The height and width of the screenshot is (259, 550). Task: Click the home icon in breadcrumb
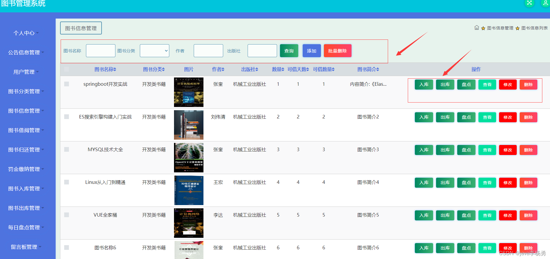[x=477, y=28]
